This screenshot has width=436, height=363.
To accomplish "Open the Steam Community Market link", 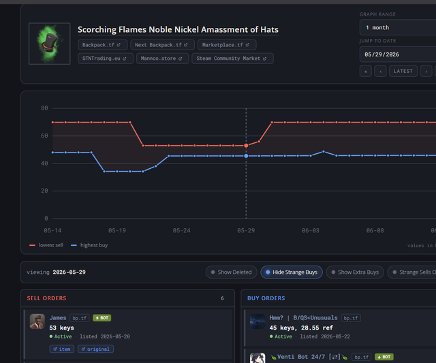I will [x=232, y=59].
